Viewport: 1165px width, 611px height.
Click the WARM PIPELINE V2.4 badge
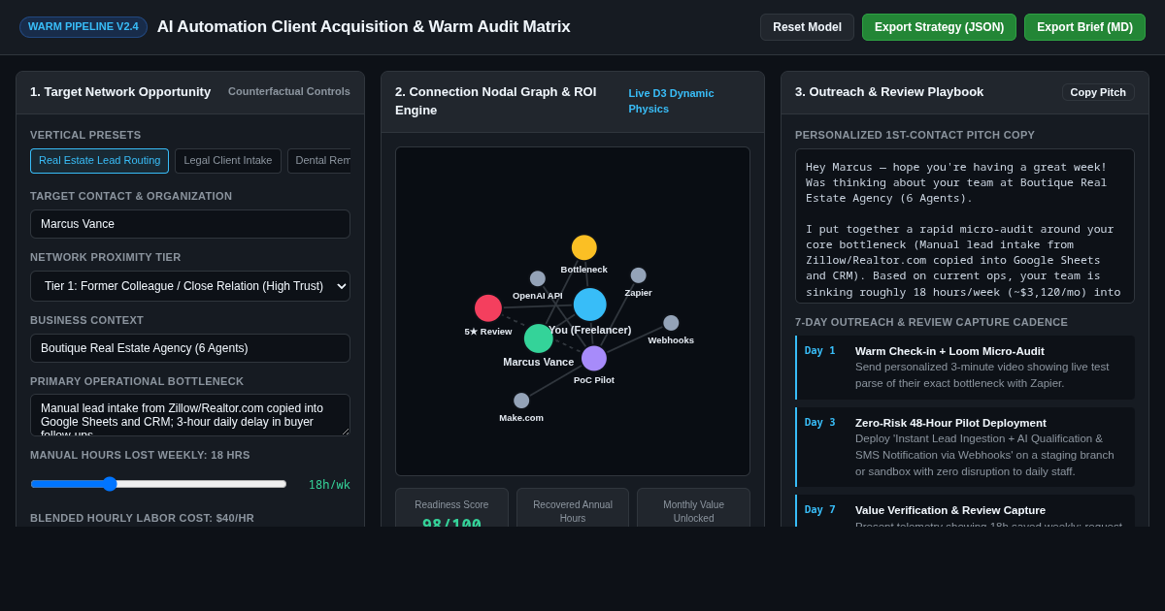click(x=83, y=26)
